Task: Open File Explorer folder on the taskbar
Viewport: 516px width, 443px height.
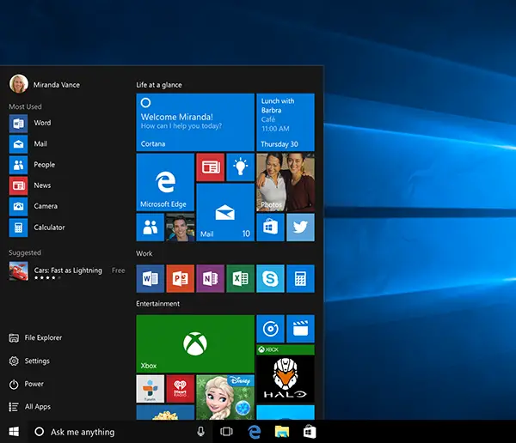Action: pyautogui.click(x=282, y=432)
